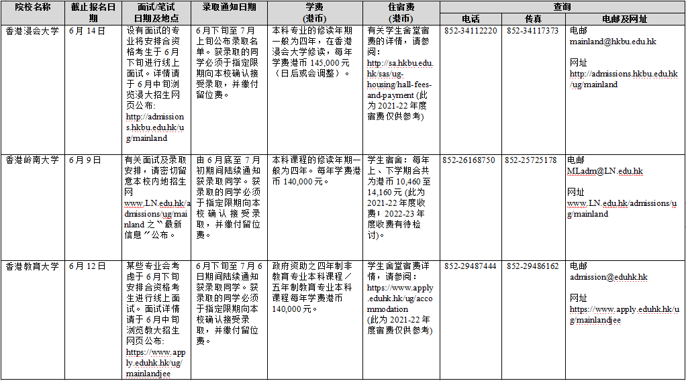Viewport: 686px width, 381px height.
Task: Click the admission@eduhk.hk email link
Action: pyautogui.click(x=608, y=277)
